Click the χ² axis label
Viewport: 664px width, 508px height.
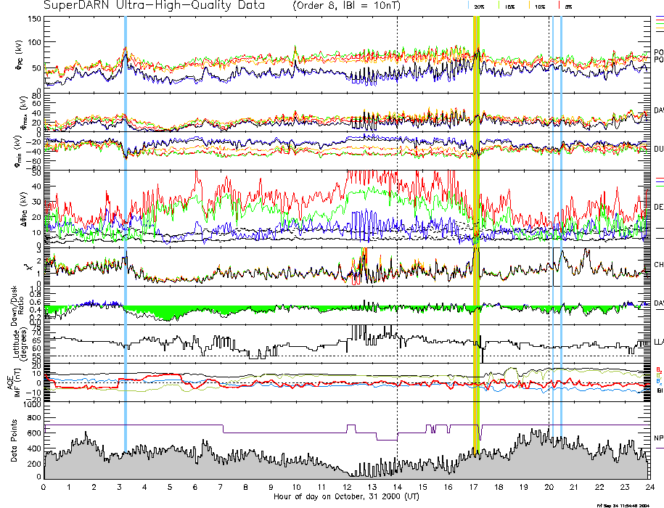28,268
